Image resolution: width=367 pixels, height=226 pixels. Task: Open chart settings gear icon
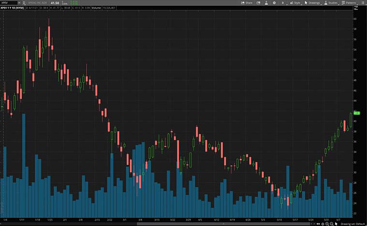[x=275, y=3]
